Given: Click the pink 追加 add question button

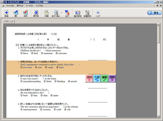Looking at the screenshot, I should tap(89, 78).
